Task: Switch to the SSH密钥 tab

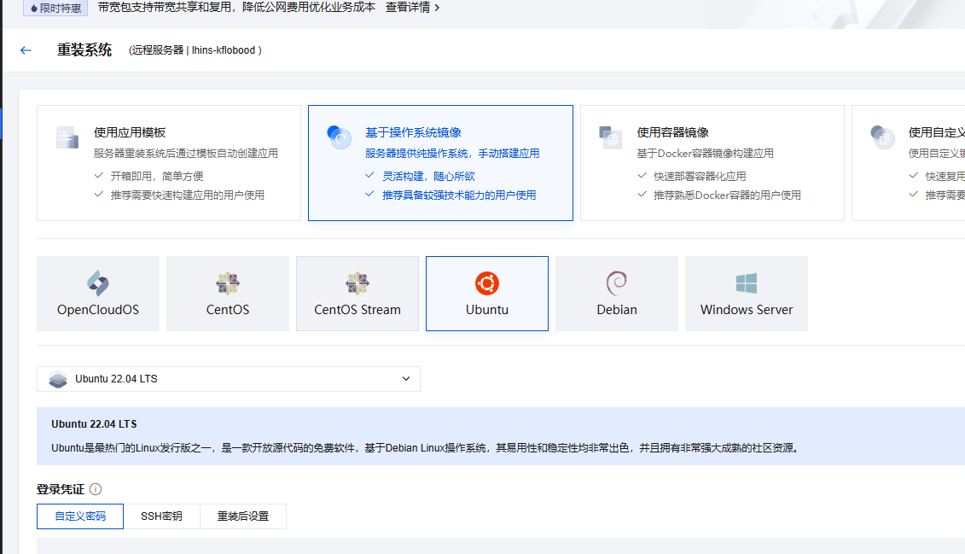Action: click(161, 516)
